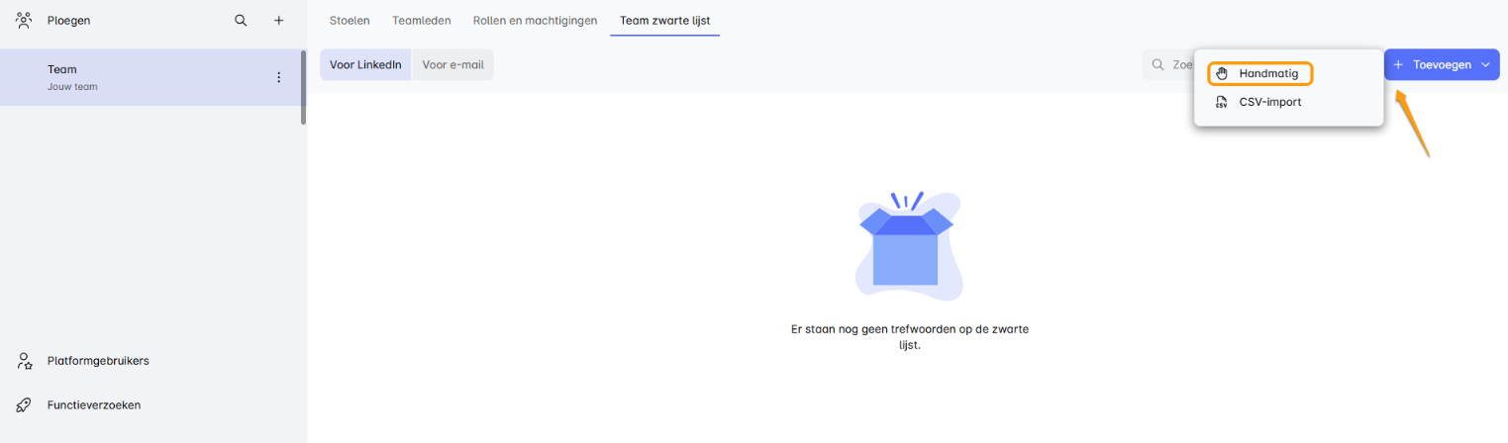Click the sidebar team list scrollbar
Image resolution: width=1508 pixels, height=443 pixels.
[303, 87]
